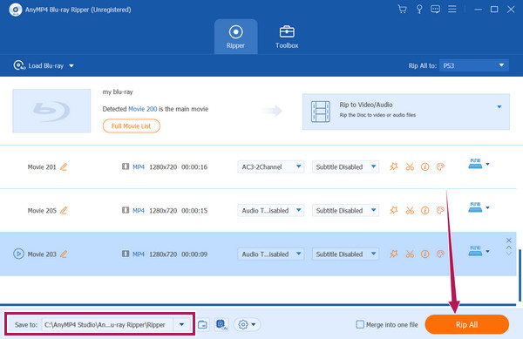Click the edit effect wand for Movie 205
This screenshot has height=339, width=523.
click(394, 210)
